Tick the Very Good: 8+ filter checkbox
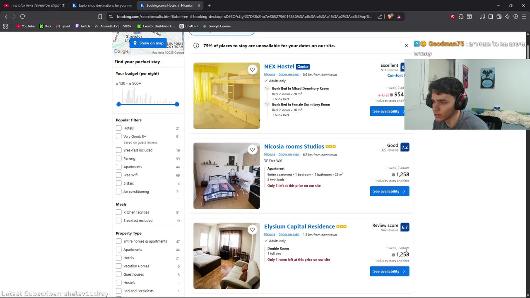This screenshot has height=298, width=530. pos(119,137)
